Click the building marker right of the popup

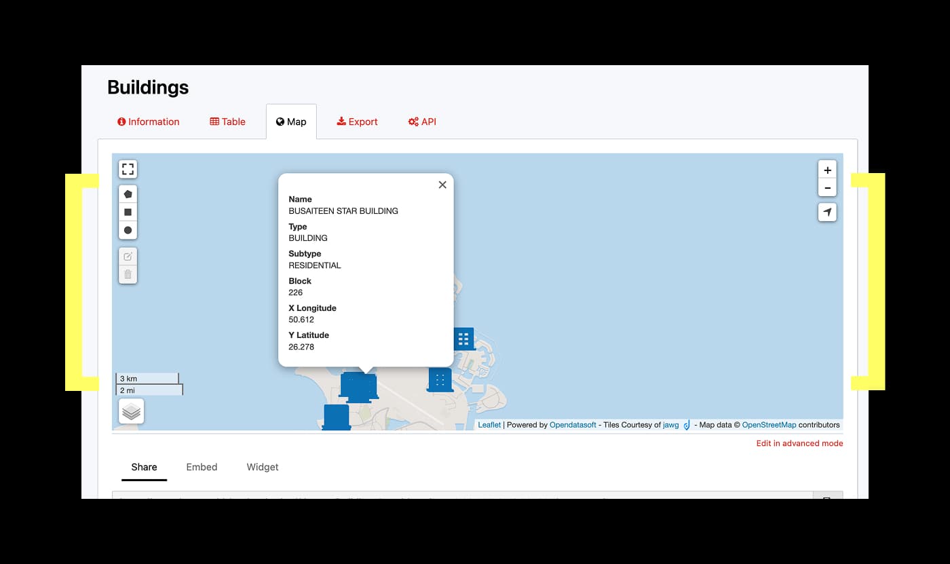point(464,339)
